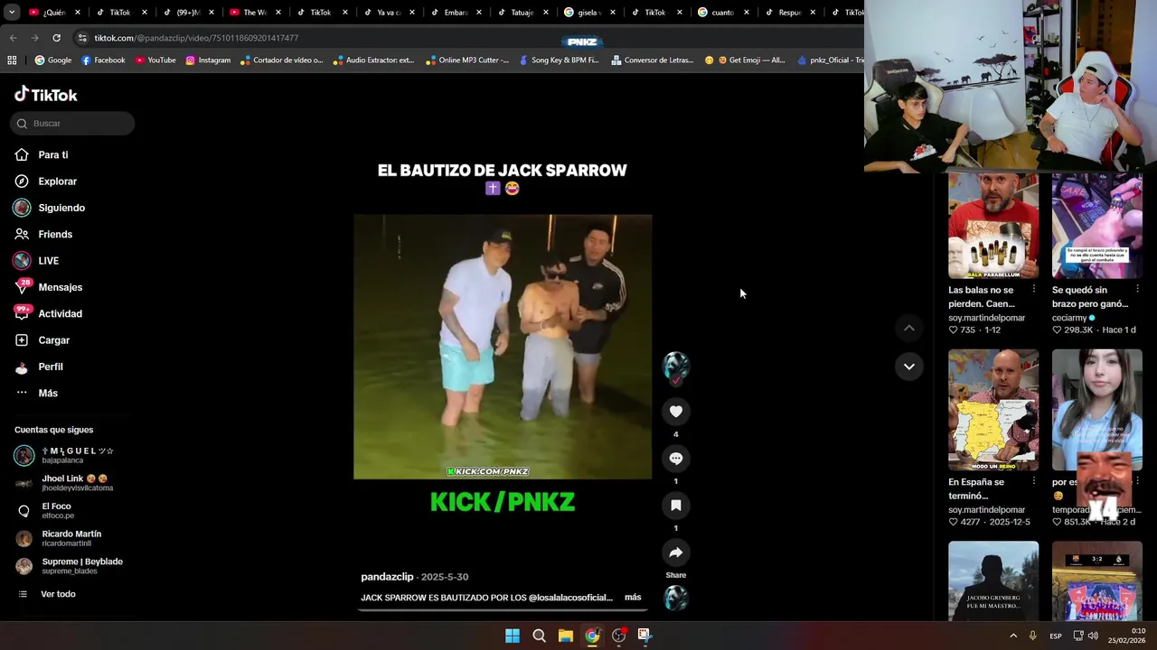Open the Windows Start menu

click(x=513, y=636)
